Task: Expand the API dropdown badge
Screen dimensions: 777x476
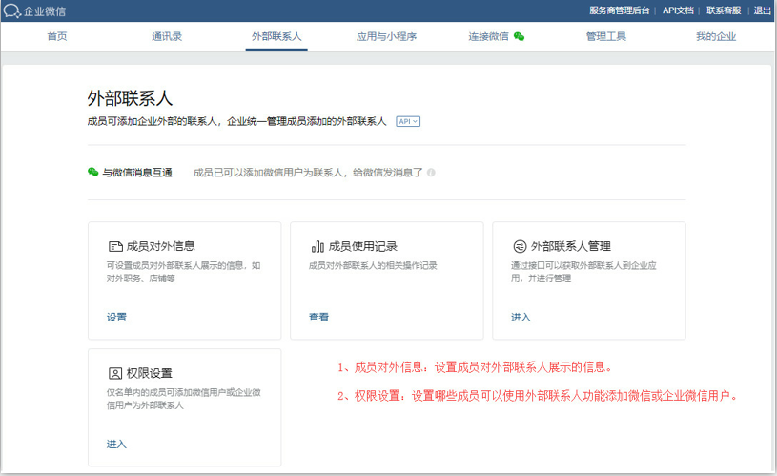Action: click(x=408, y=121)
